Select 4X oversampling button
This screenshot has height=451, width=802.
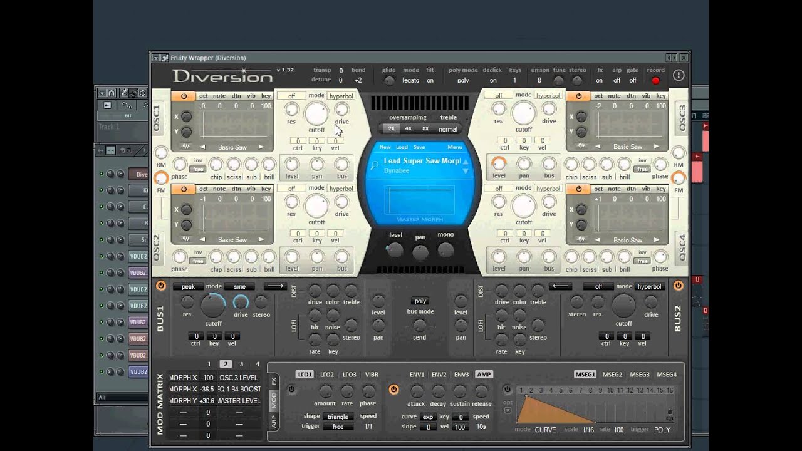408,129
